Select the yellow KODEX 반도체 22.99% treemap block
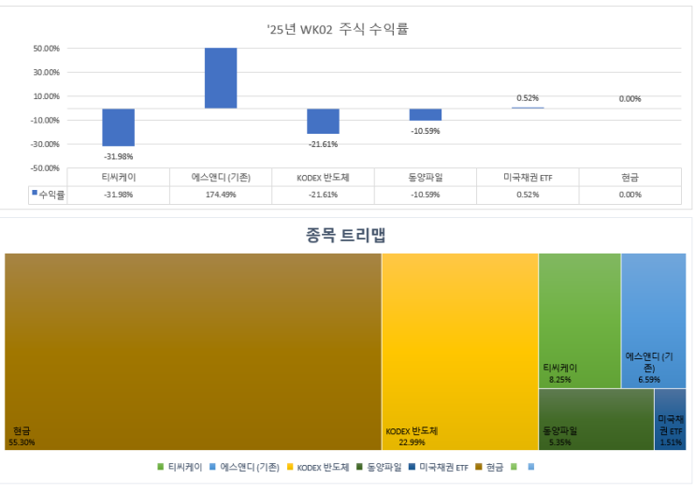The width and height of the screenshot is (695, 493). (460, 352)
